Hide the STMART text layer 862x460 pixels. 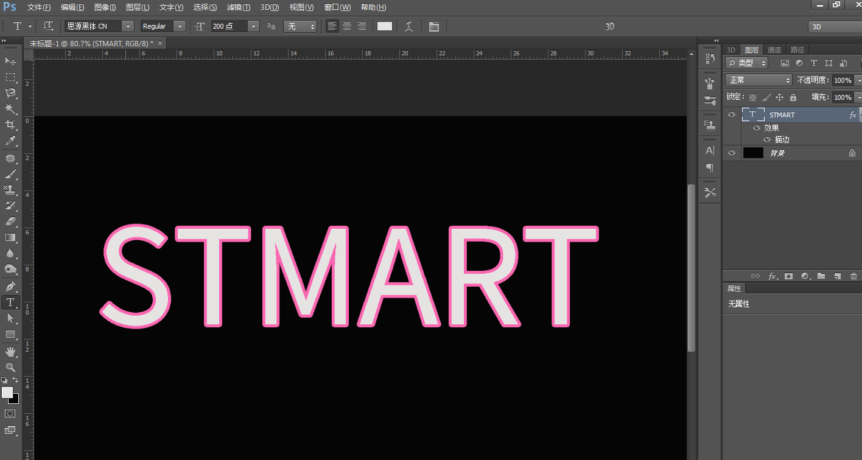click(732, 114)
